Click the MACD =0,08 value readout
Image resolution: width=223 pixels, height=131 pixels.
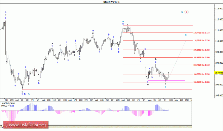[8, 106]
